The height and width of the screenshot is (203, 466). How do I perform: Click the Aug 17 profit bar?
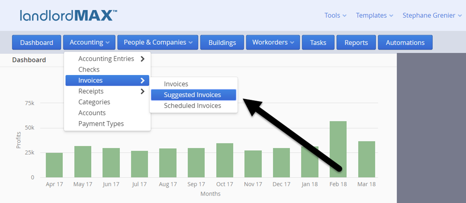tap(168, 163)
